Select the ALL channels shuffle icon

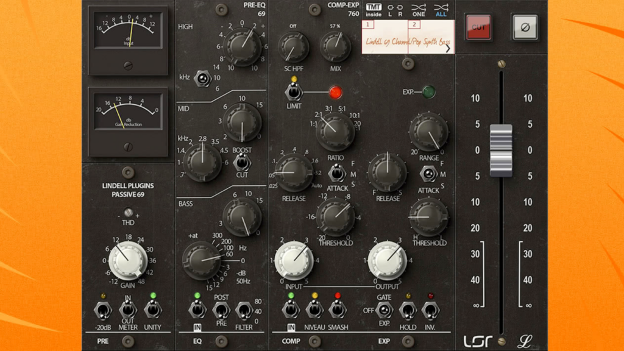441,10
